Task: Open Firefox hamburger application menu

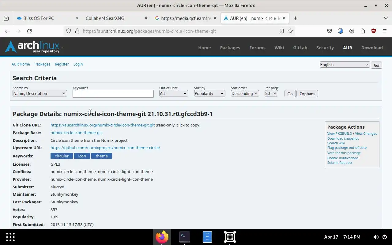Action: coord(385,31)
